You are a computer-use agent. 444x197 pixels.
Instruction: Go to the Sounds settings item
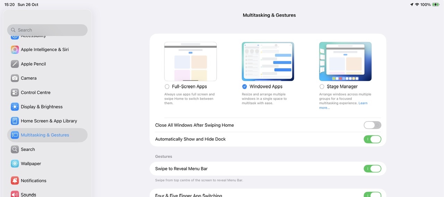click(28, 195)
